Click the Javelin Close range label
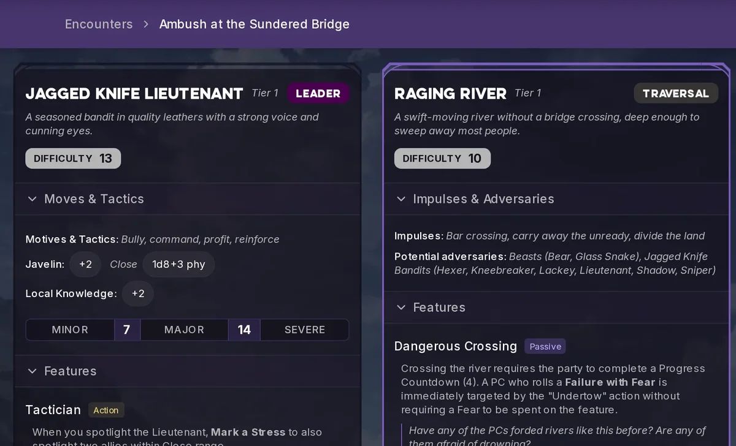The width and height of the screenshot is (736, 446). coord(123,264)
